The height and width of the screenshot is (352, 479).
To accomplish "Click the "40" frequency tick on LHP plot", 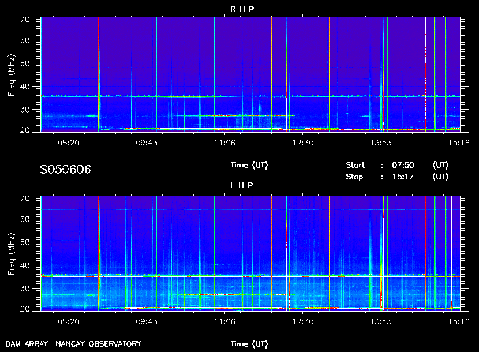I will point(25,265).
